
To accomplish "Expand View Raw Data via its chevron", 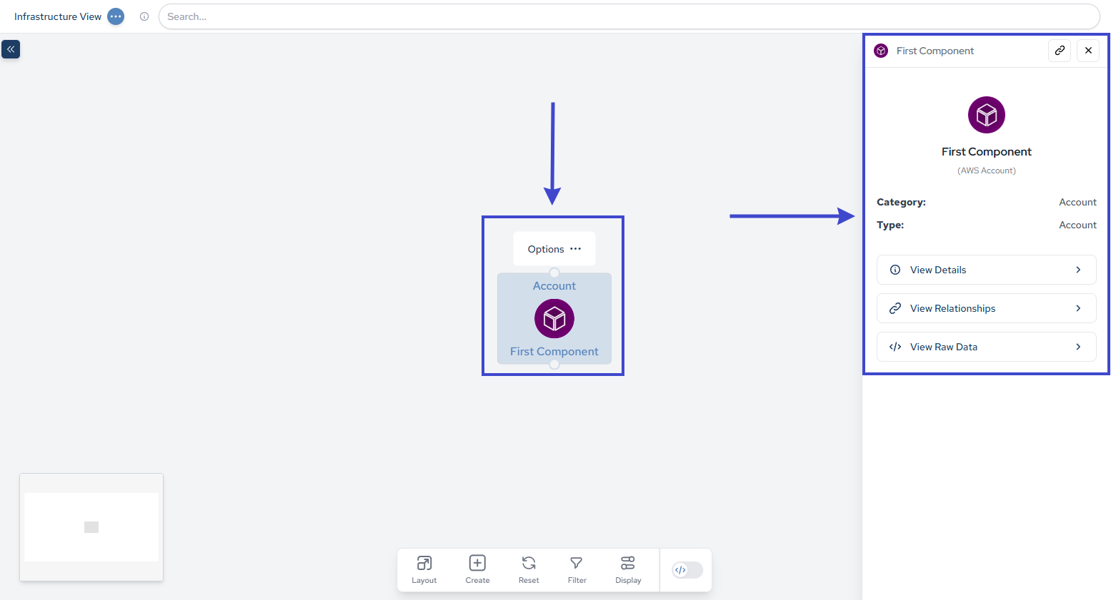I will 1078,347.
